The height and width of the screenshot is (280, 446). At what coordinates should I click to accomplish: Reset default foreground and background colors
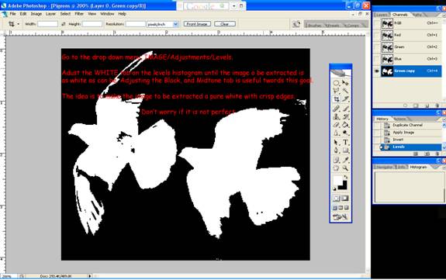334,188
